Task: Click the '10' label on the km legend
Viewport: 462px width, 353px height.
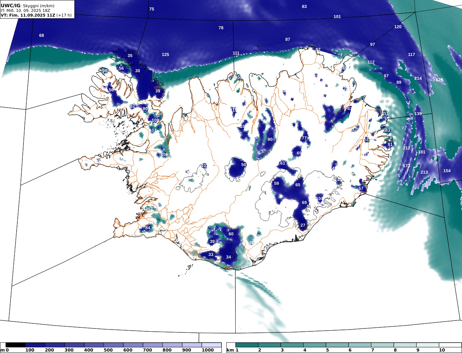Action: (442, 350)
